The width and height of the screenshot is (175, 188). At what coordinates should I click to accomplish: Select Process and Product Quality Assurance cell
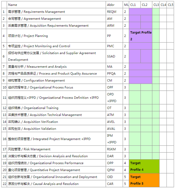(x=56, y=73)
